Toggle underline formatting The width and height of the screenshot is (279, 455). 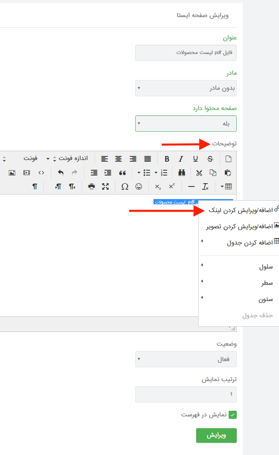point(195,159)
